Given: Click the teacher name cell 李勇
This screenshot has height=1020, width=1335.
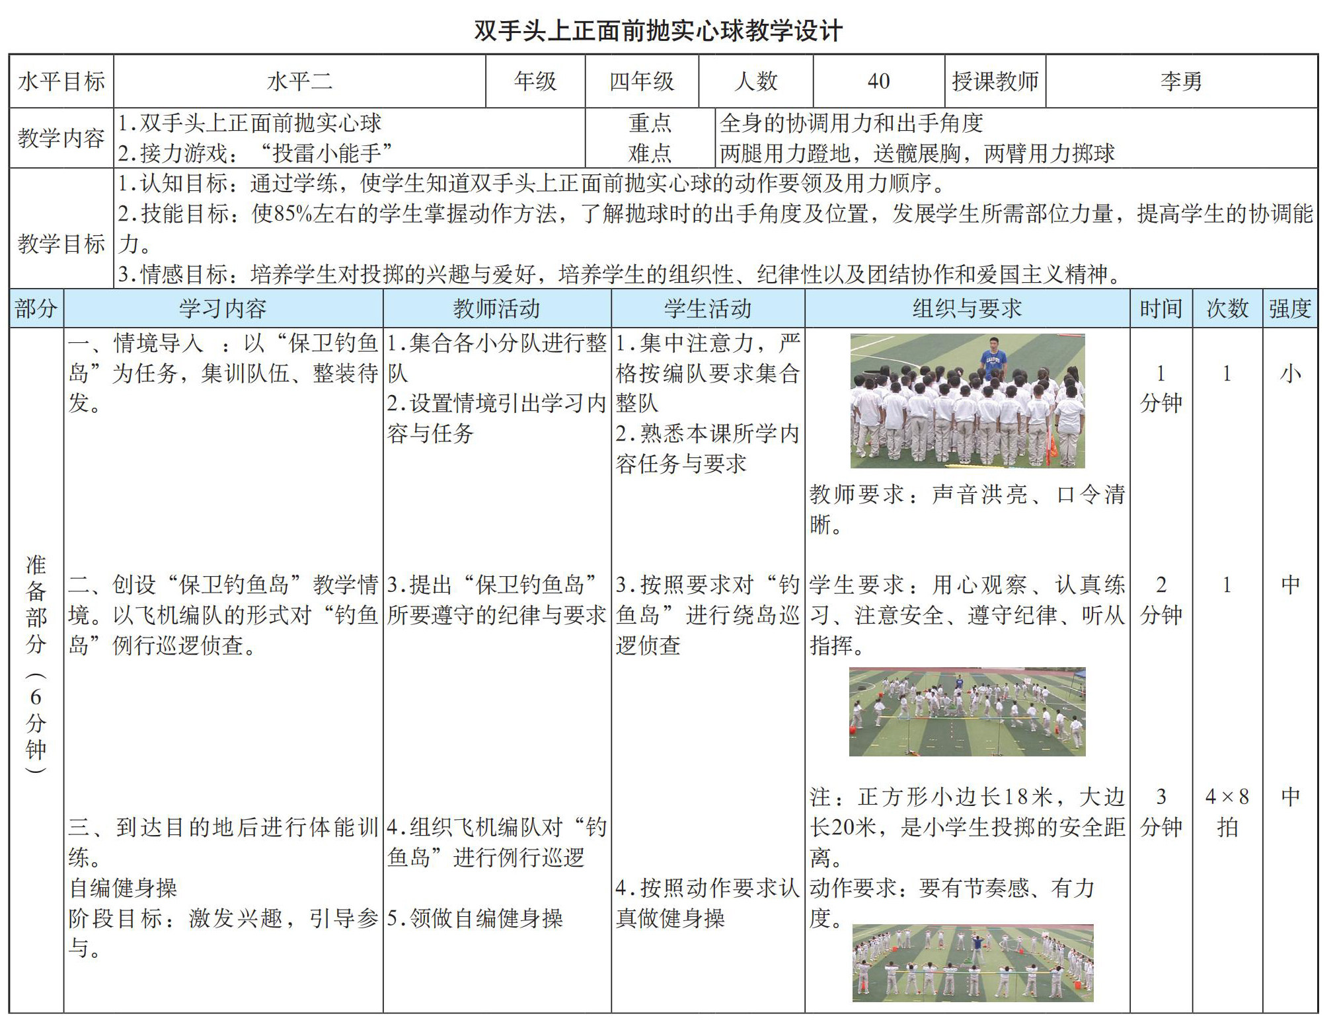Looking at the screenshot, I should tap(1181, 81).
